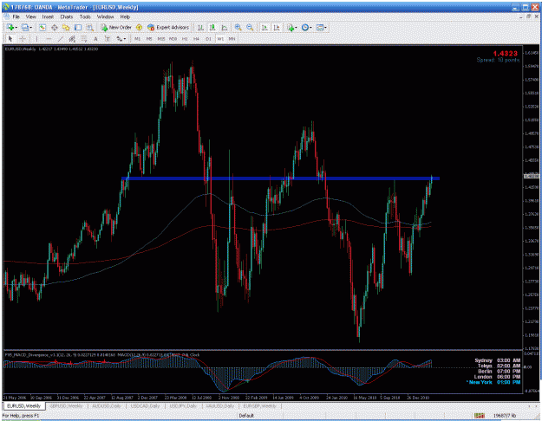The image size is (542, 421).
Task: Click the red 1.4323 price display
Action: coord(505,54)
